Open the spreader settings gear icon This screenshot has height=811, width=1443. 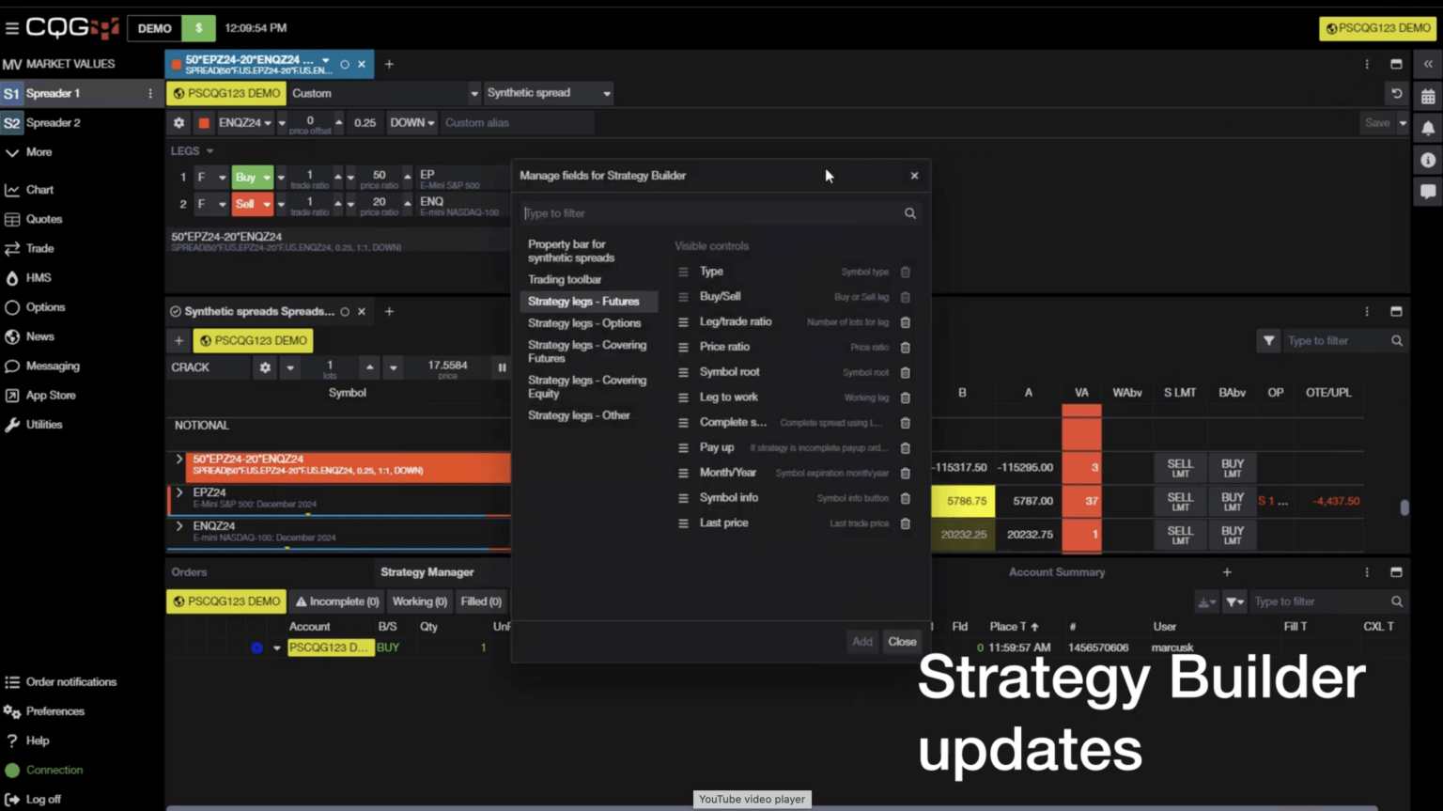pyautogui.click(x=178, y=122)
